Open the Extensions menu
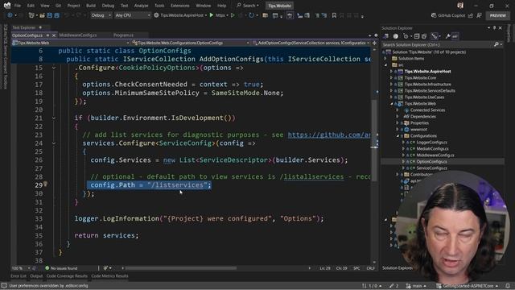 (180, 6)
